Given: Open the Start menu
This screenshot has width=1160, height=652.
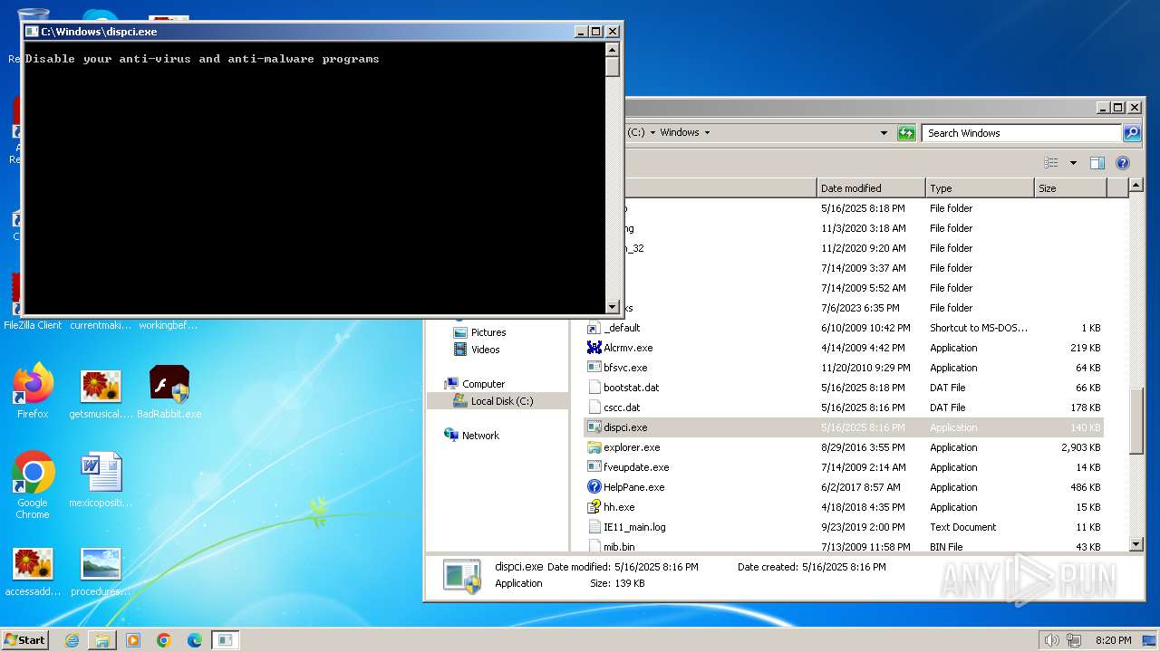Looking at the screenshot, I should 25,640.
